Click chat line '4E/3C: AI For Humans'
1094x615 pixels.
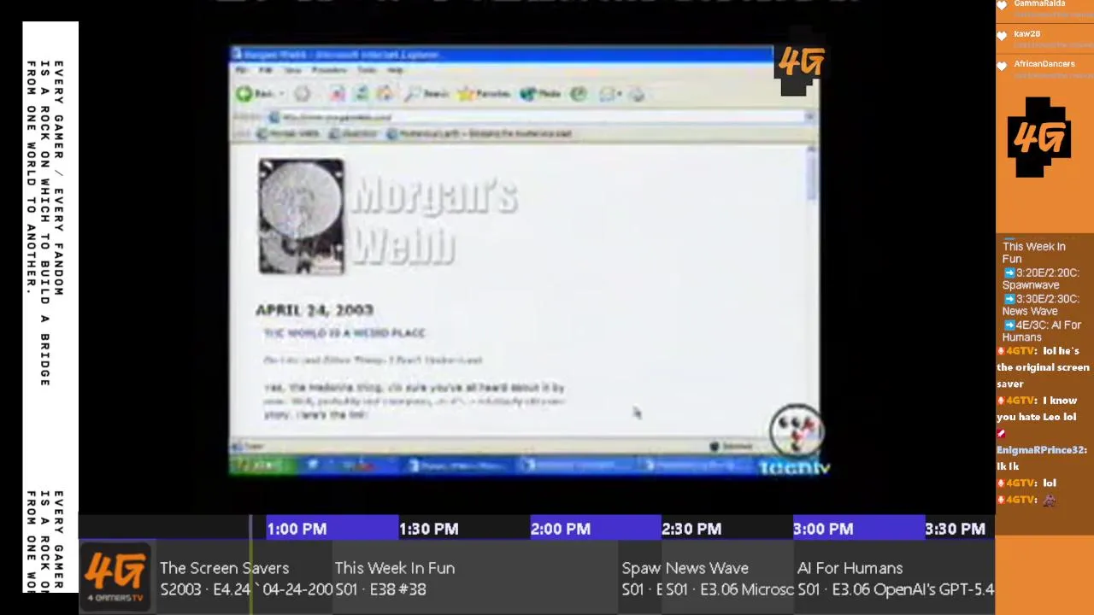pos(1041,331)
